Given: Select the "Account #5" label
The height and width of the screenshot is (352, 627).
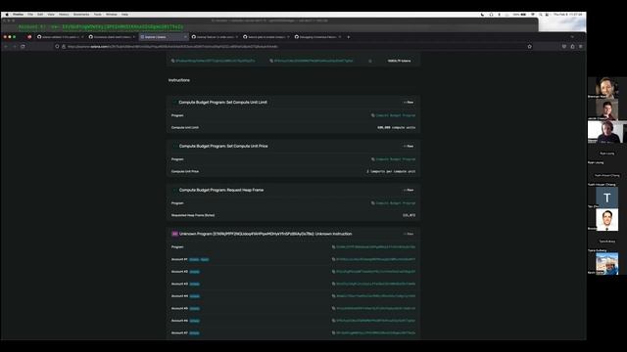Looking at the screenshot, I should 179,309.
